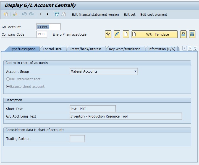Click the pencil Change button
199x165 pixels.
[117, 34]
